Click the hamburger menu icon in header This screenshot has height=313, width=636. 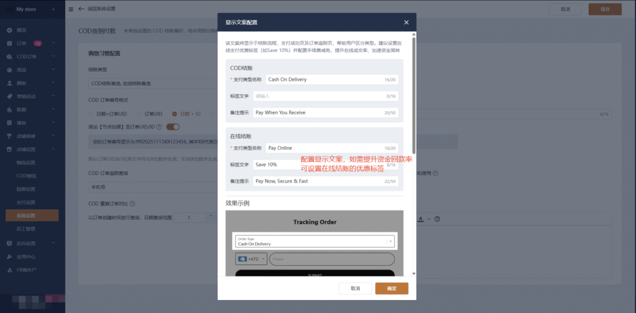pos(70,9)
